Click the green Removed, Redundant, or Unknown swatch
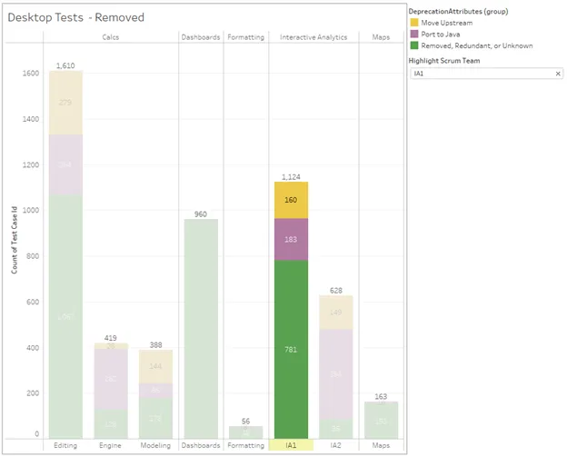This screenshot has height=457, width=567. tap(413, 45)
